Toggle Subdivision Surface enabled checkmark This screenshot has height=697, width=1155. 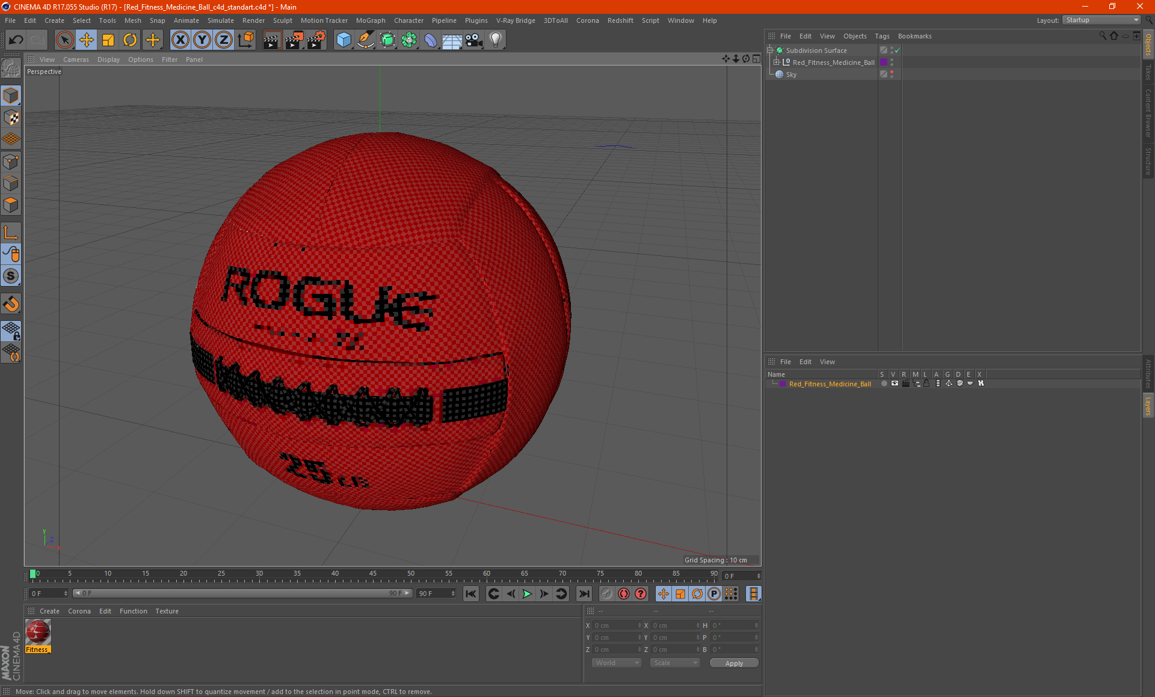897,50
